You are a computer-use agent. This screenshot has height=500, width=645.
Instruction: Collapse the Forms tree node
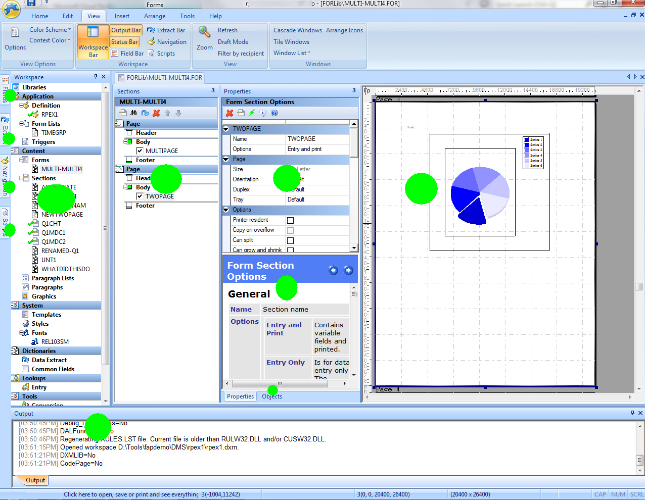(x=21, y=160)
